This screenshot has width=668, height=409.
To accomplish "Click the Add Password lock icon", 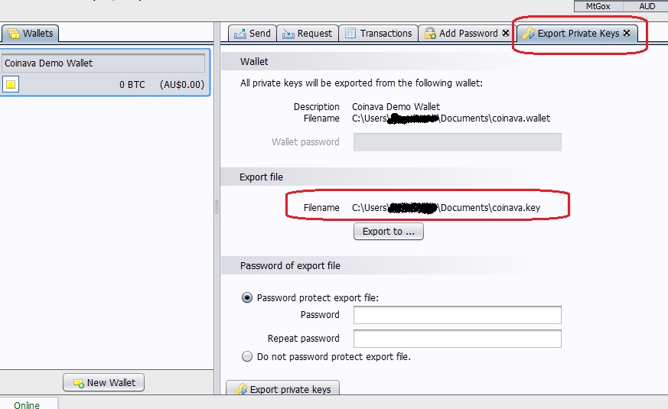I will pos(430,33).
